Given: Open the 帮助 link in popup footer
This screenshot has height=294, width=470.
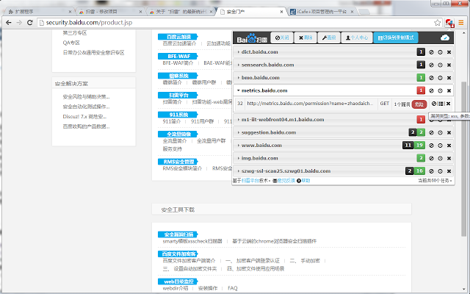Looking at the screenshot, I should click(x=305, y=181).
